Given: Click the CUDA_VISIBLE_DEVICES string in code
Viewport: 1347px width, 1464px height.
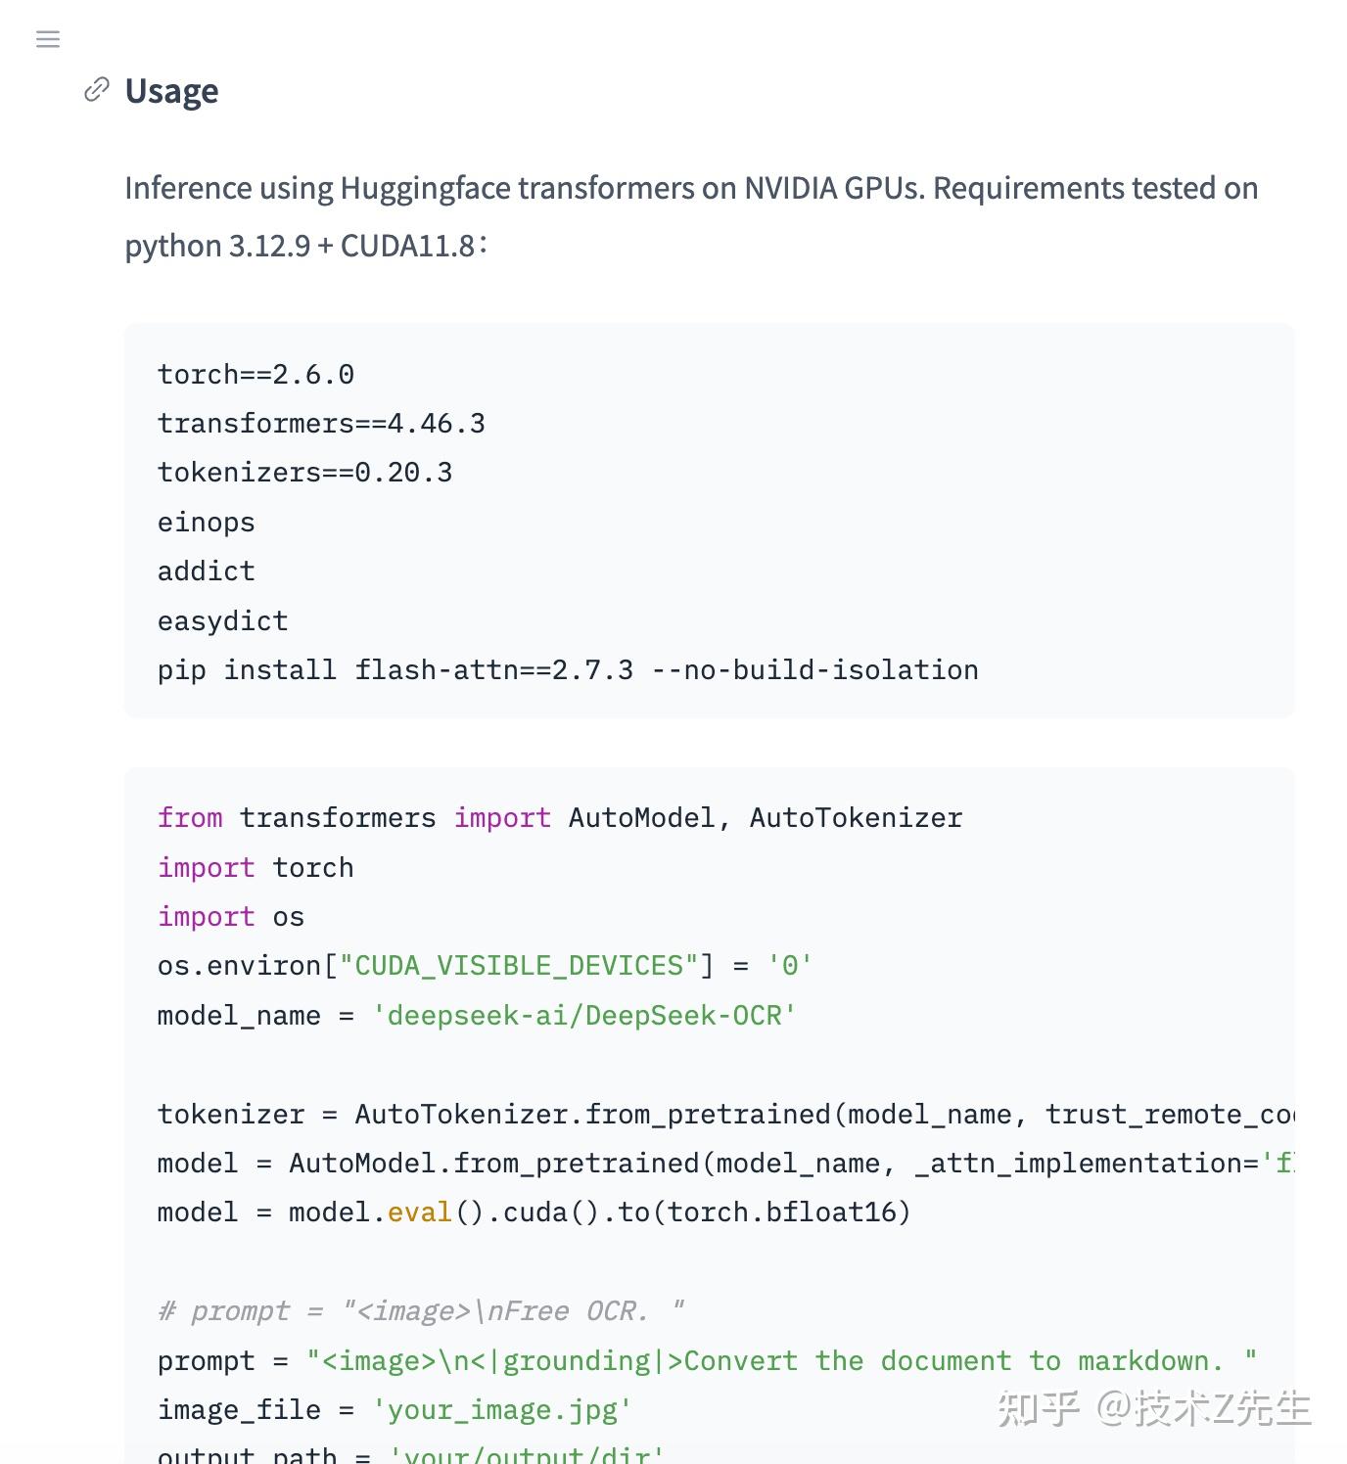Looking at the screenshot, I should click(x=519, y=966).
